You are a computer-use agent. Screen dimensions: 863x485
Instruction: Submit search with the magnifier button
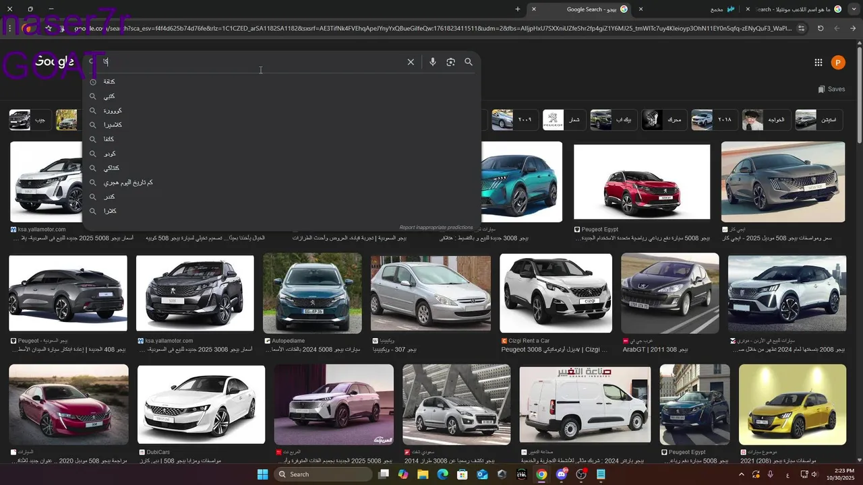click(x=469, y=62)
